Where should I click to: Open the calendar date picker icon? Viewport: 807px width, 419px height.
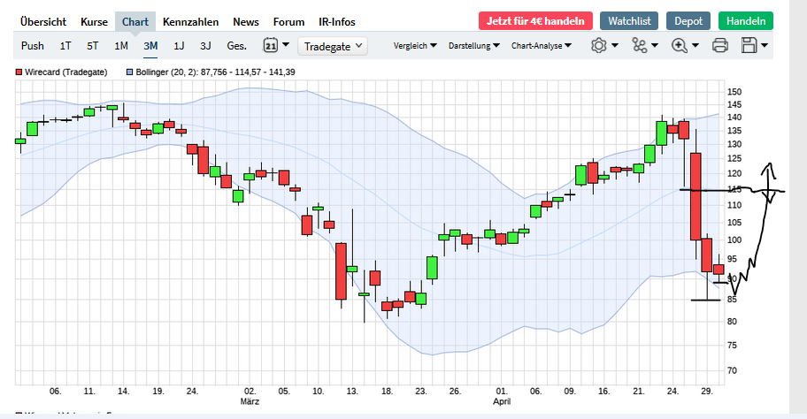[271, 45]
